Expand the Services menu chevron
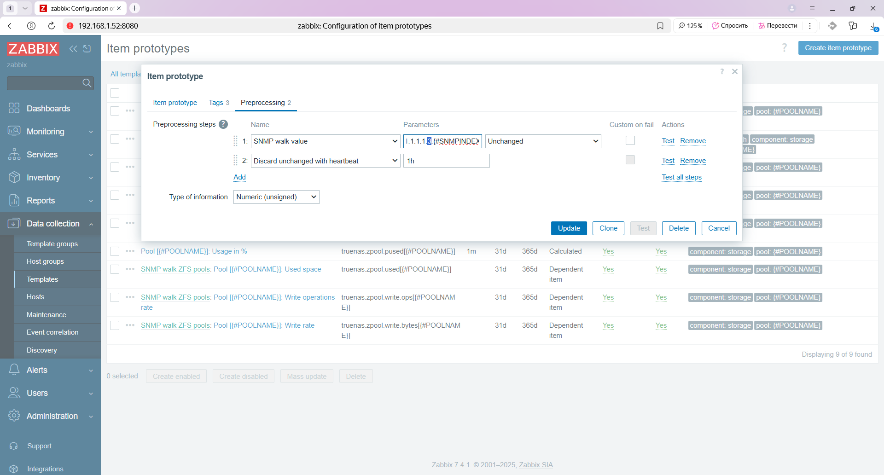 click(x=91, y=155)
